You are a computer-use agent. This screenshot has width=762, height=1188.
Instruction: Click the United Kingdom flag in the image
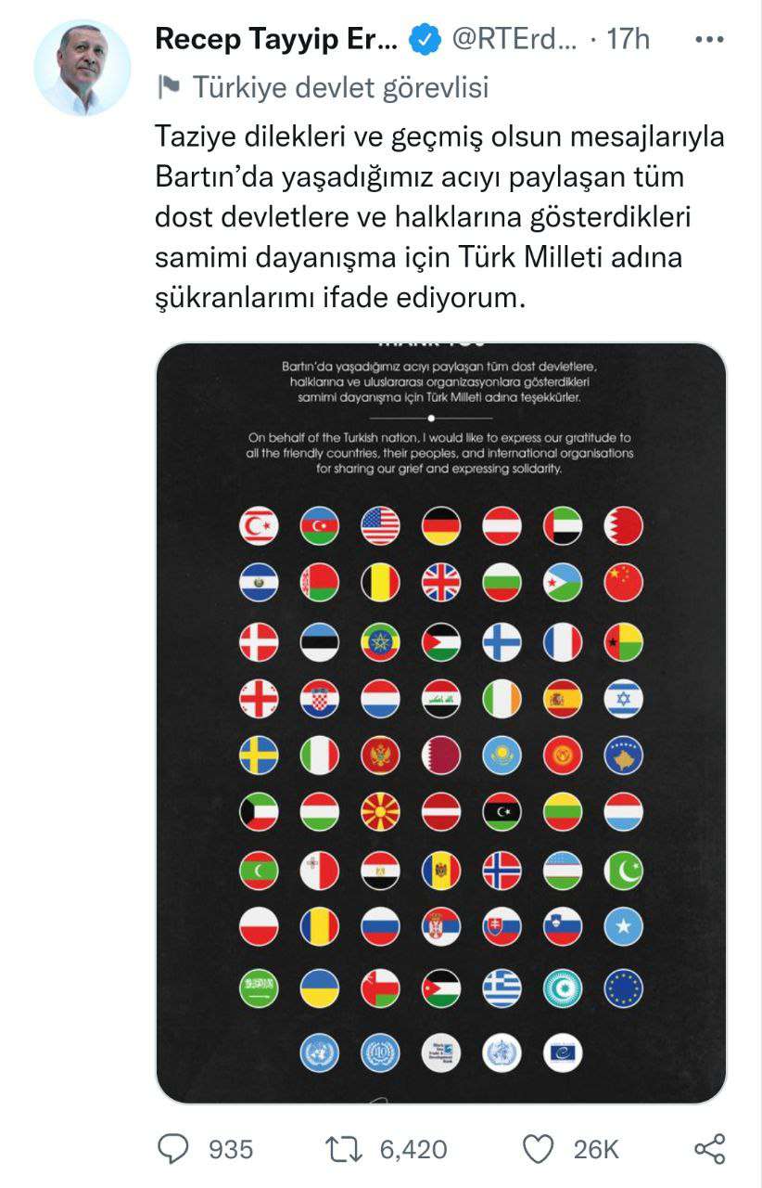441,583
